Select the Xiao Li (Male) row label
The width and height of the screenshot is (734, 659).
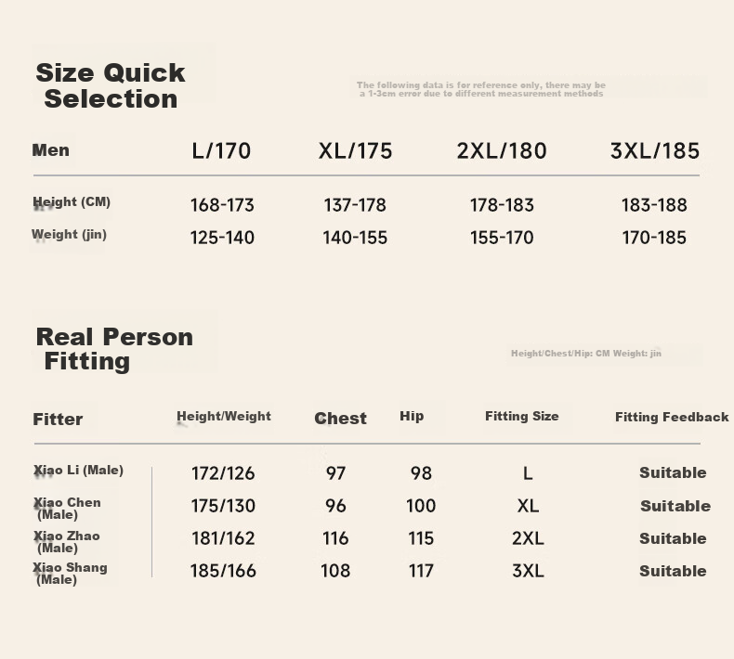78,471
